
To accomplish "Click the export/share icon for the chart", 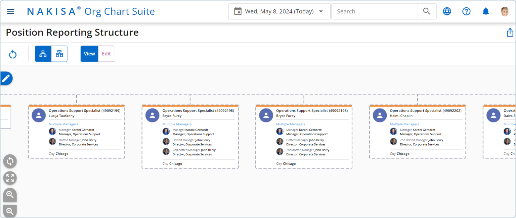I will point(510,32).
